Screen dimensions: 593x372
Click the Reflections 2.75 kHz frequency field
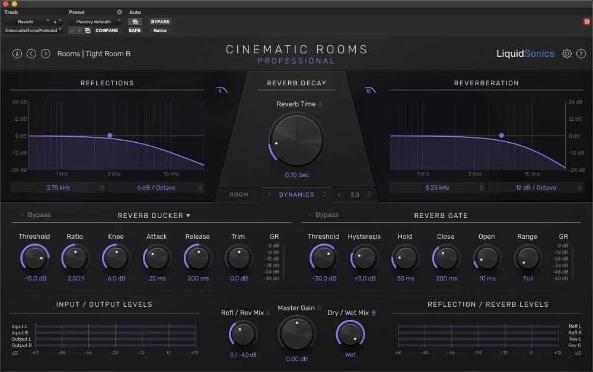(x=58, y=187)
